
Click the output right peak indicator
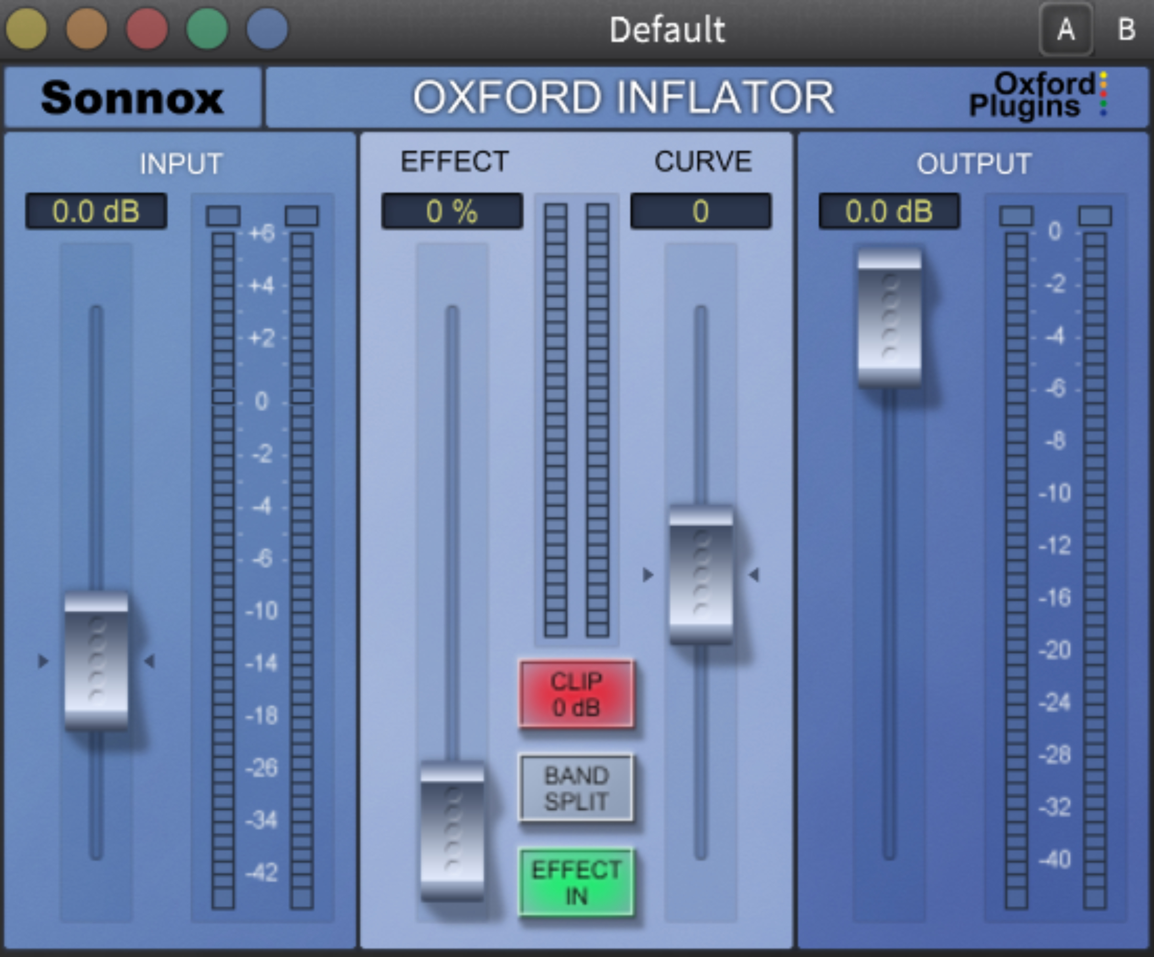coord(1095,215)
